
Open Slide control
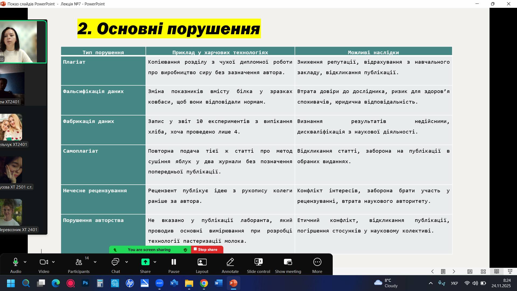point(258,265)
